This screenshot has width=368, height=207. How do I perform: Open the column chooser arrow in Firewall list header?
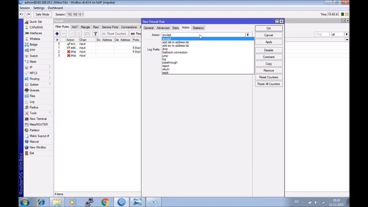pyautogui.click(x=347, y=40)
